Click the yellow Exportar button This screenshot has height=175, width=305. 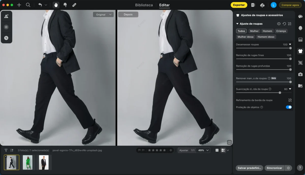(x=239, y=5)
